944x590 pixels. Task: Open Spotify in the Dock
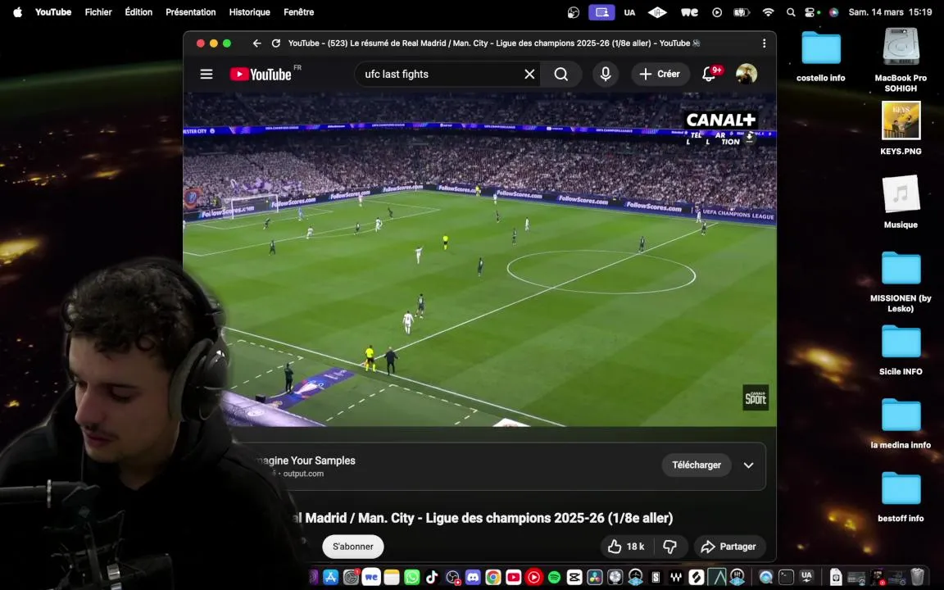554,578
